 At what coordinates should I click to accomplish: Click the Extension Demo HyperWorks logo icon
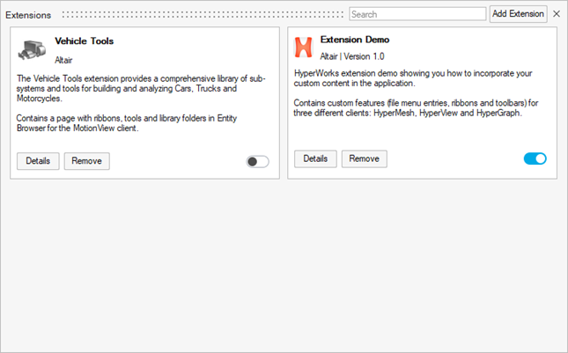304,48
